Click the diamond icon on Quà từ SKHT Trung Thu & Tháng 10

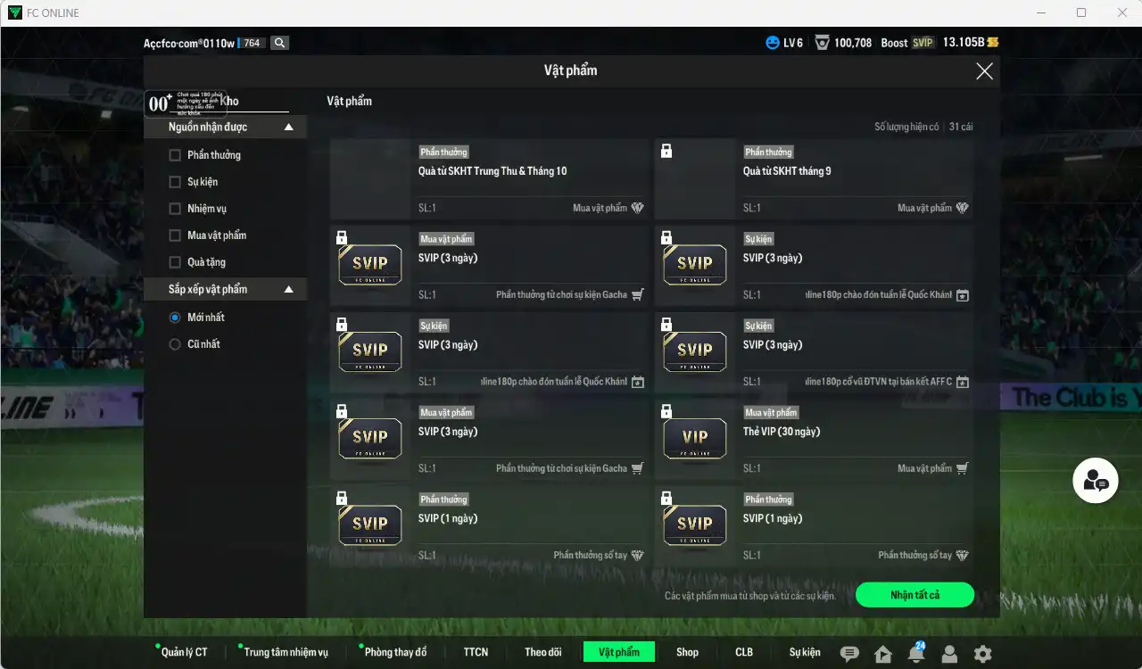pos(637,208)
